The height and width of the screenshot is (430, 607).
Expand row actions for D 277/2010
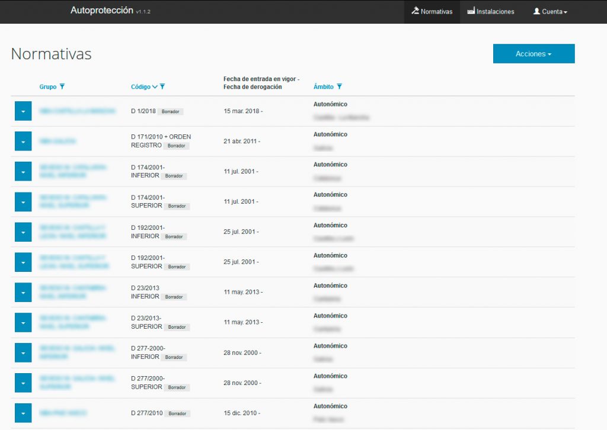coord(23,413)
